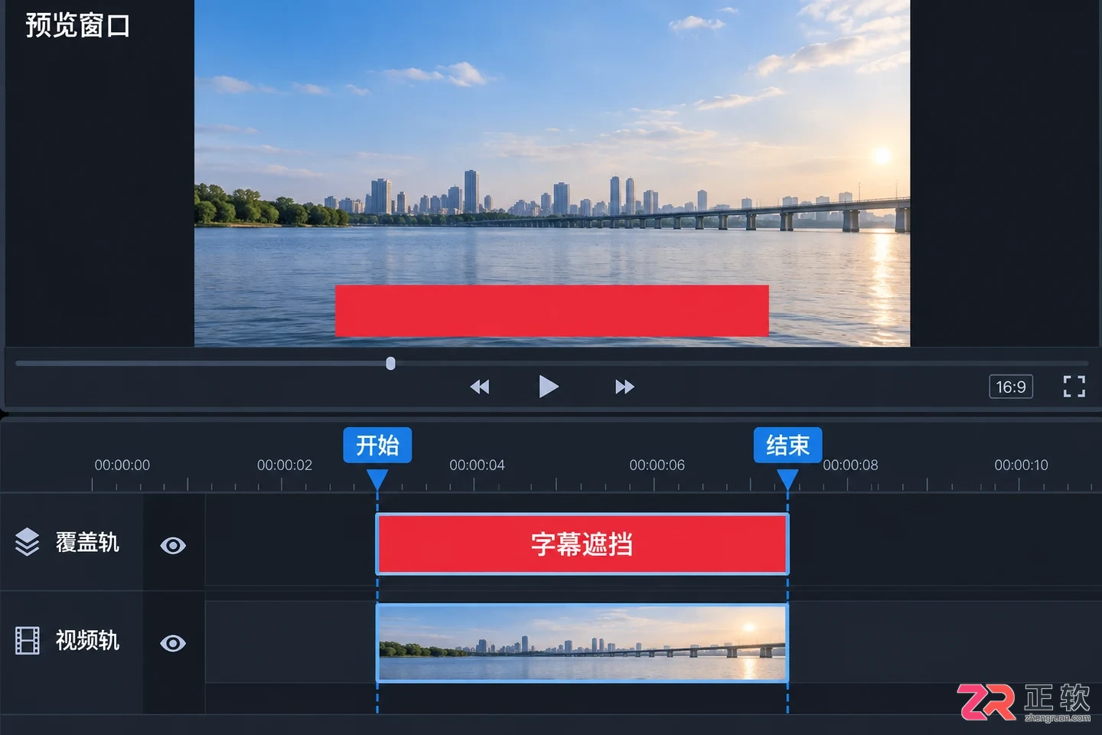Image resolution: width=1102 pixels, height=735 pixels.
Task: Click the 00:00:02 timecode on ruler
Action: [285, 465]
